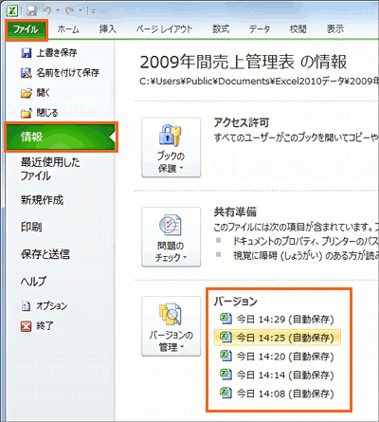Viewport: 379px width, 422px height.
Task: Click the Excel application icon in title bar
Action: [12, 10]
